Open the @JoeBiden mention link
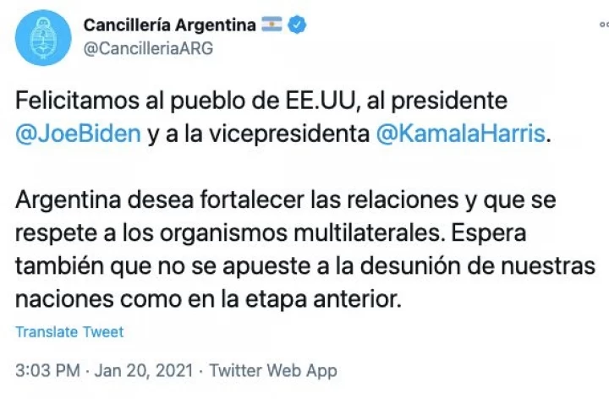Viewport: 609px width, 399px height. (x=78, y=134)
